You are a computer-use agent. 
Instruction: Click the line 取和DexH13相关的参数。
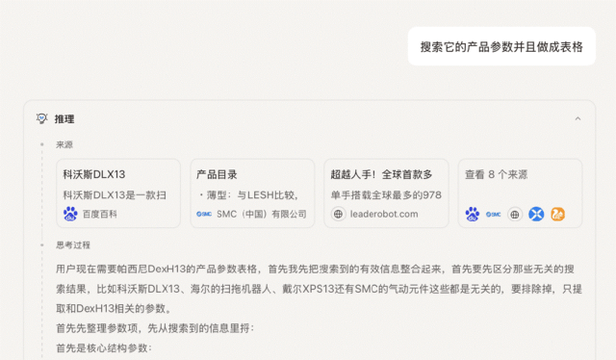(114, 309)
